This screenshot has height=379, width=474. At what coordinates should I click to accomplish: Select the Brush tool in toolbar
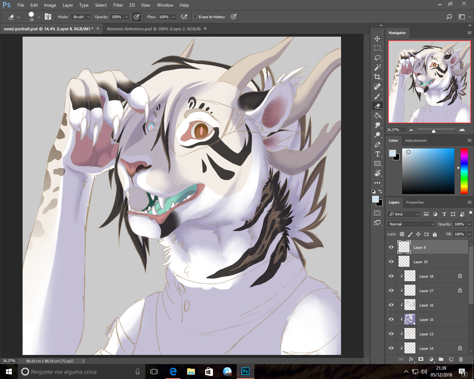[377, 96]
